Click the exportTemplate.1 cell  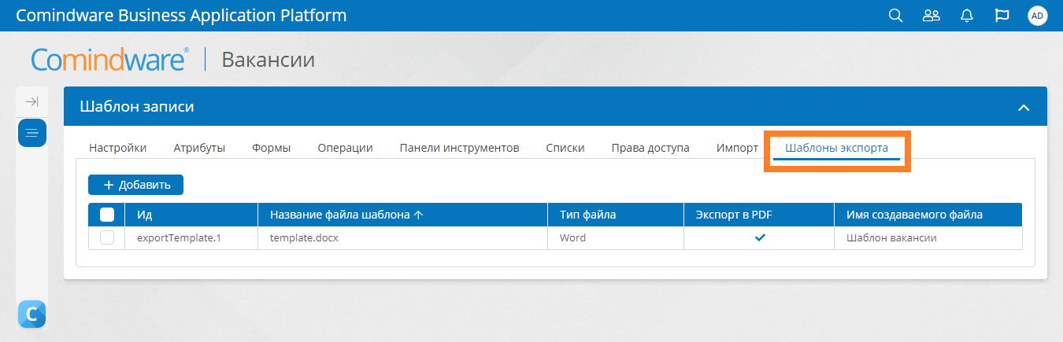pyautogui.click(x=191, y=237)
